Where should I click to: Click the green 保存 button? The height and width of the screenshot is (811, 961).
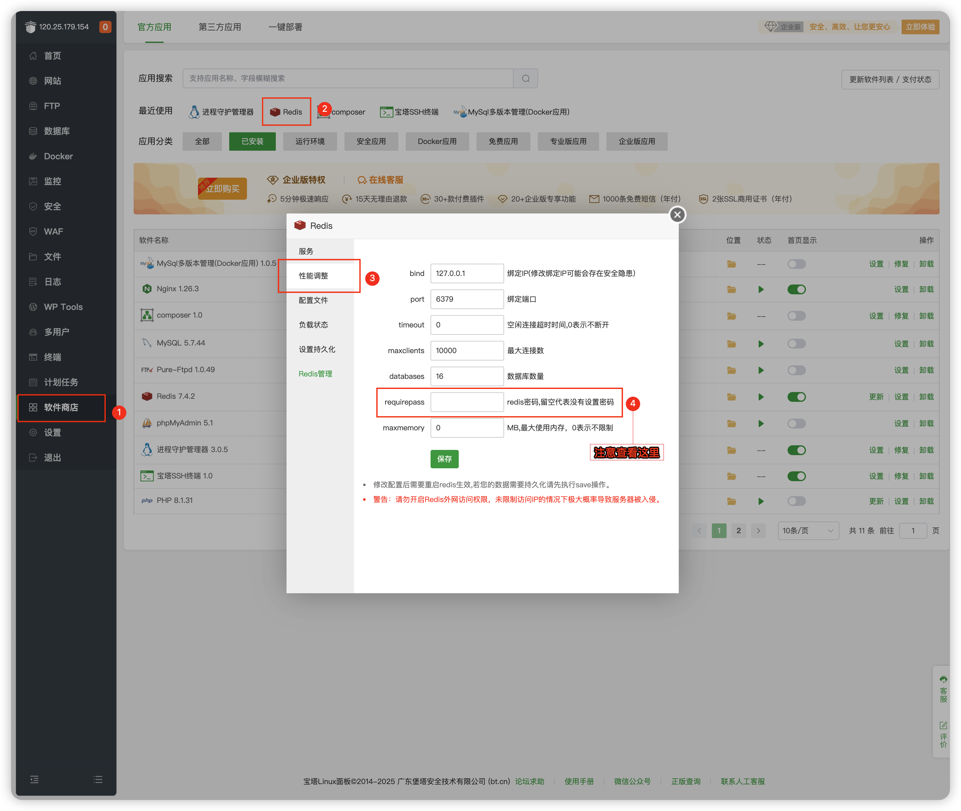444,459
